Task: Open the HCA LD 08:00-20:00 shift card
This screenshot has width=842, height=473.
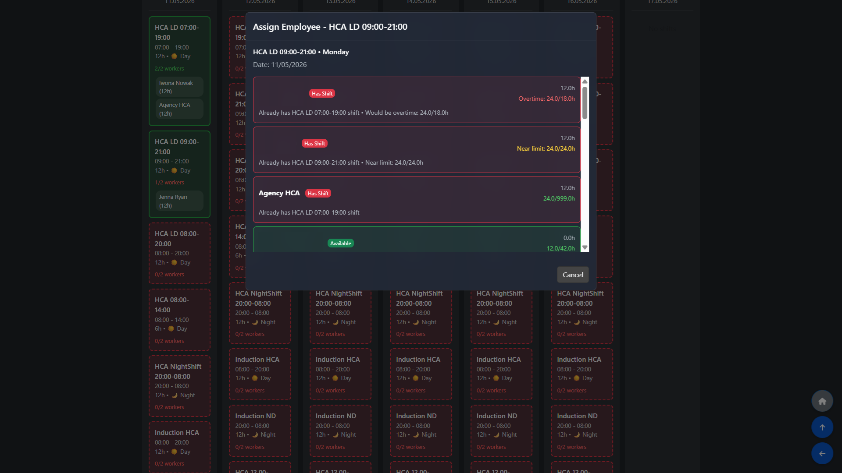Action: coord(179,253)
